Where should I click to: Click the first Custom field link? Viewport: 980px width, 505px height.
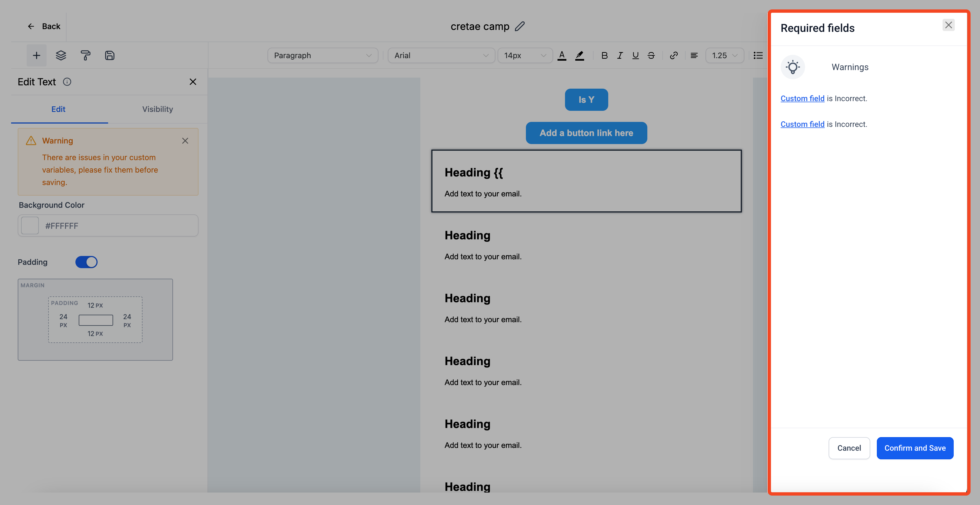pos(802,99)
